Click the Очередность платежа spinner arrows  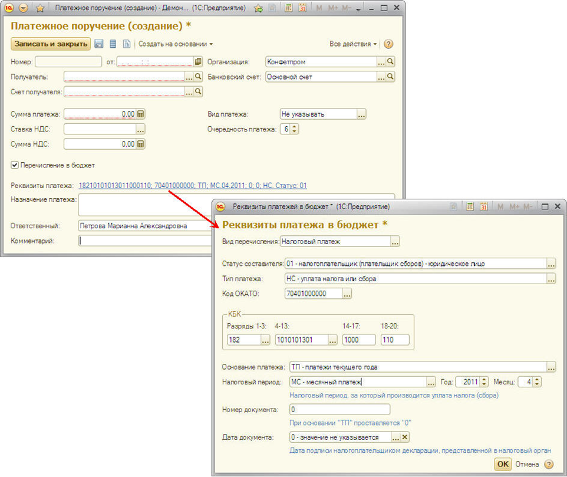(294, 129)
